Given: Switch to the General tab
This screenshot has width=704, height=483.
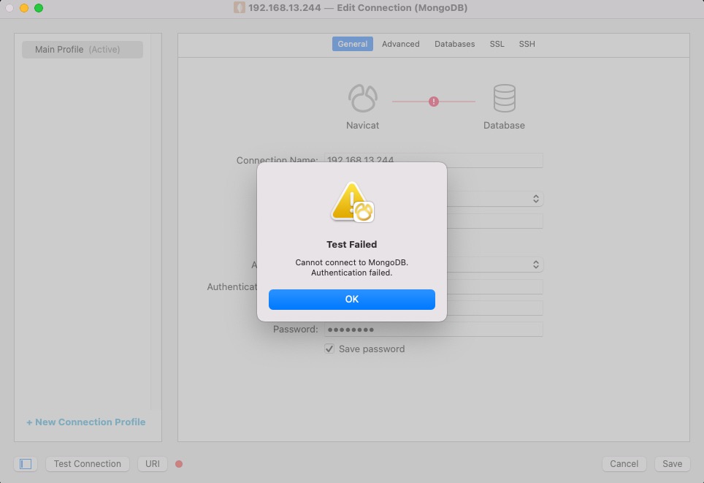Looking at the screenshot, I should [353, 44].
